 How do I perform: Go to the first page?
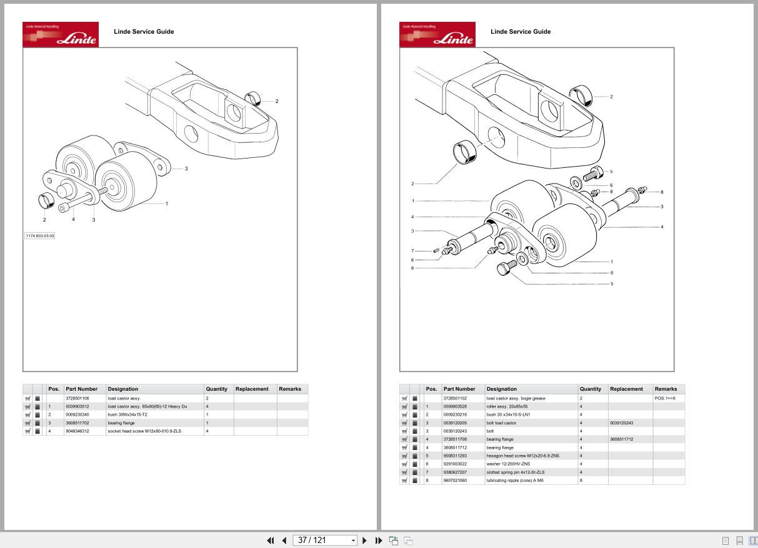(271, 541)
